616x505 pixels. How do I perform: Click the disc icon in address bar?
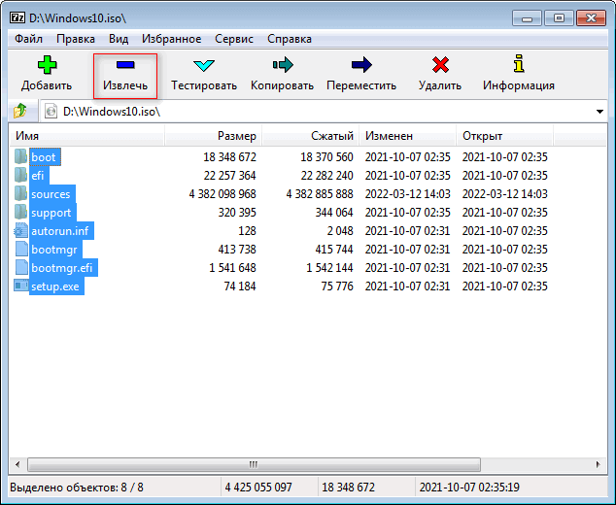coord(51,112)
